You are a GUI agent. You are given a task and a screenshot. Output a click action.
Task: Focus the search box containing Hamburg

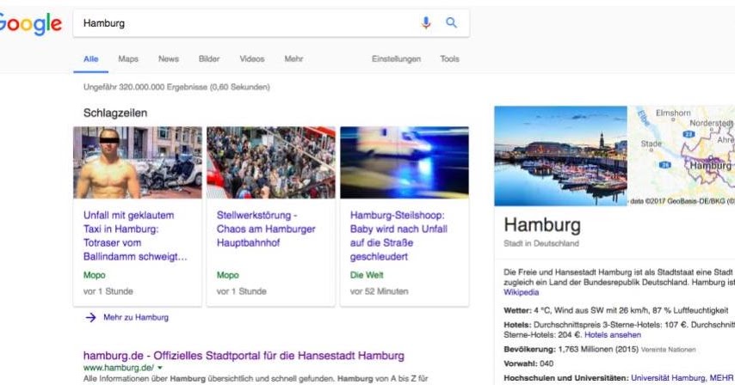tap(271, 23)
